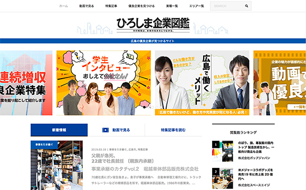
Task: Click the video icon in 動画で見る tab
Action: (x=106, y=130)
